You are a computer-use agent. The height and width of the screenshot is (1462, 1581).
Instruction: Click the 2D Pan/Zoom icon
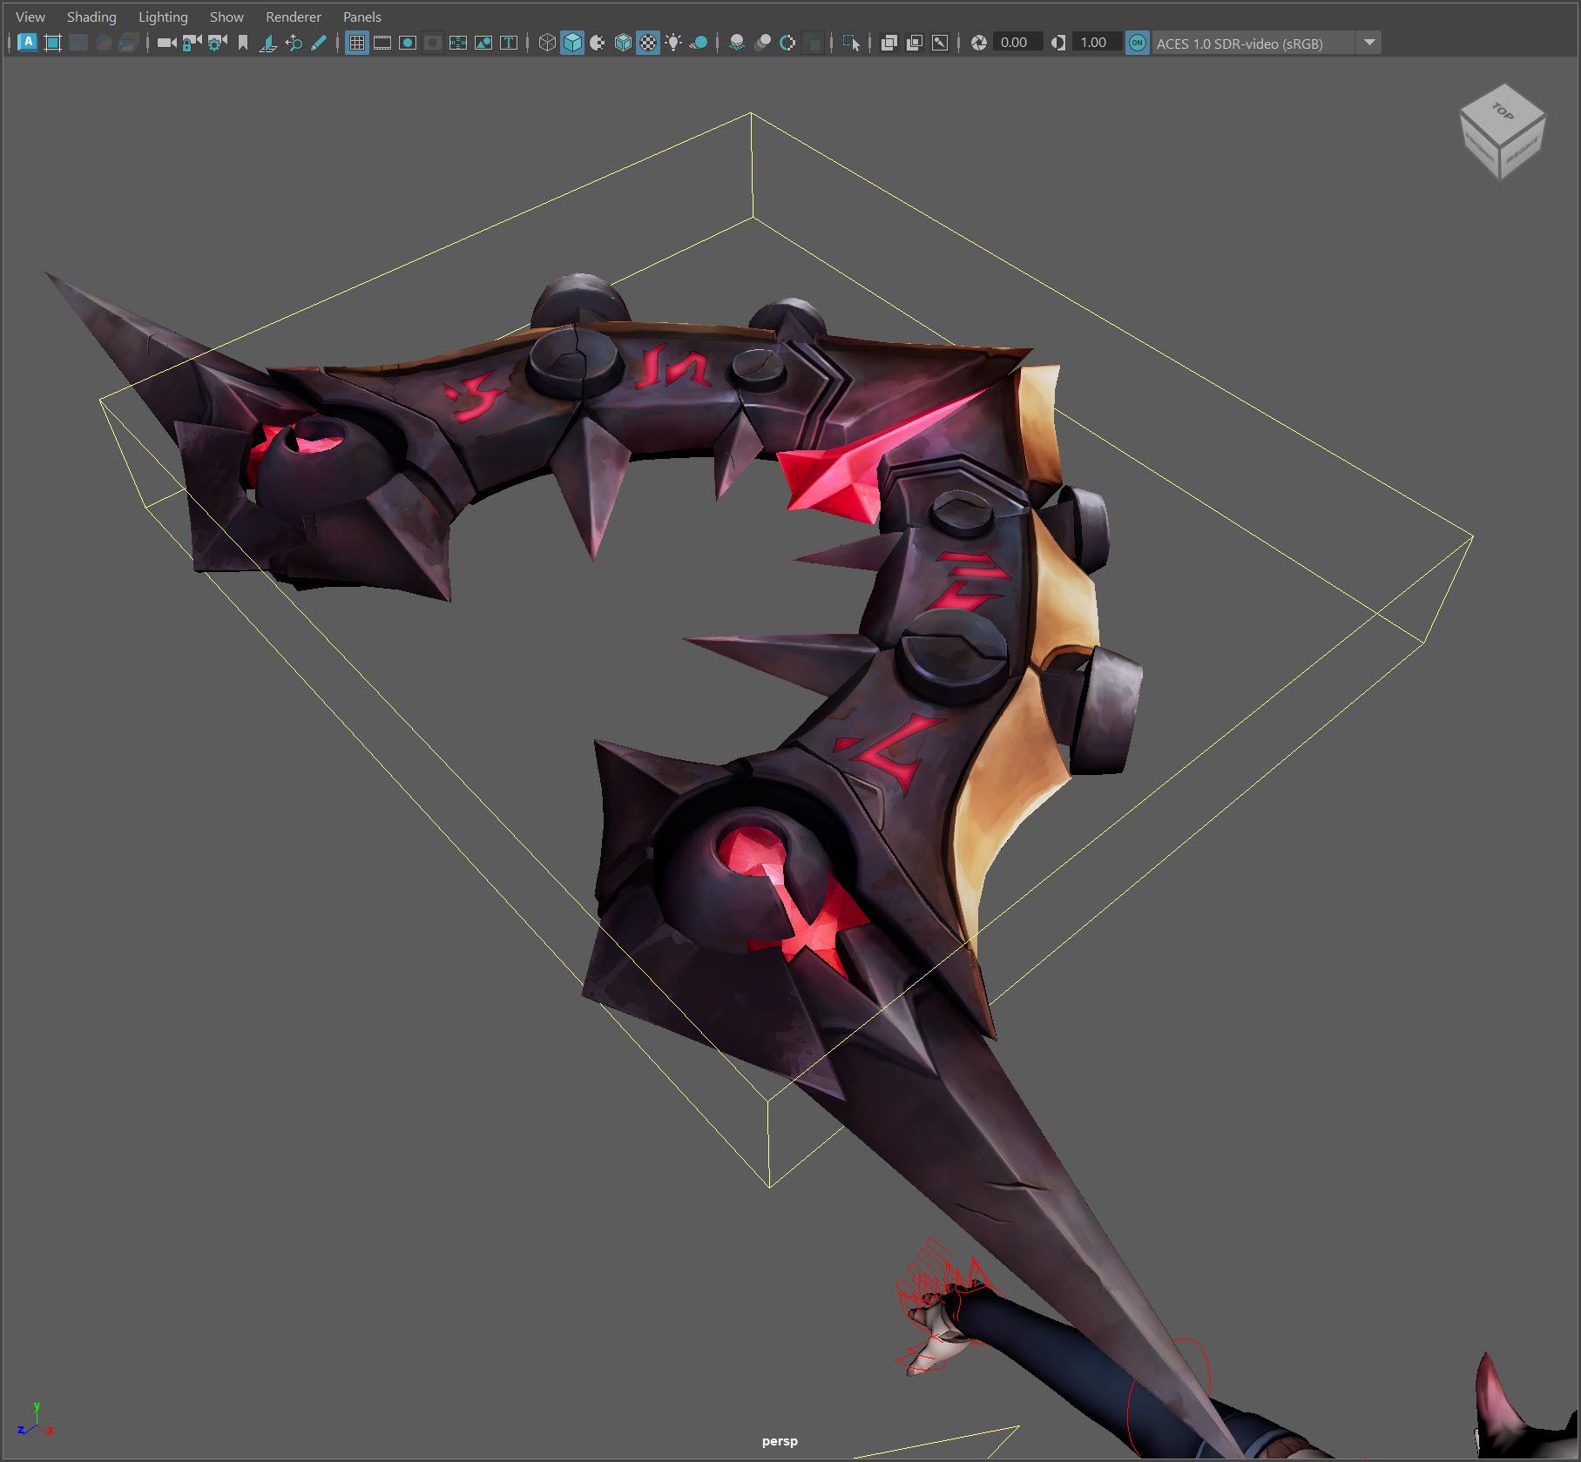coord(294,43)
